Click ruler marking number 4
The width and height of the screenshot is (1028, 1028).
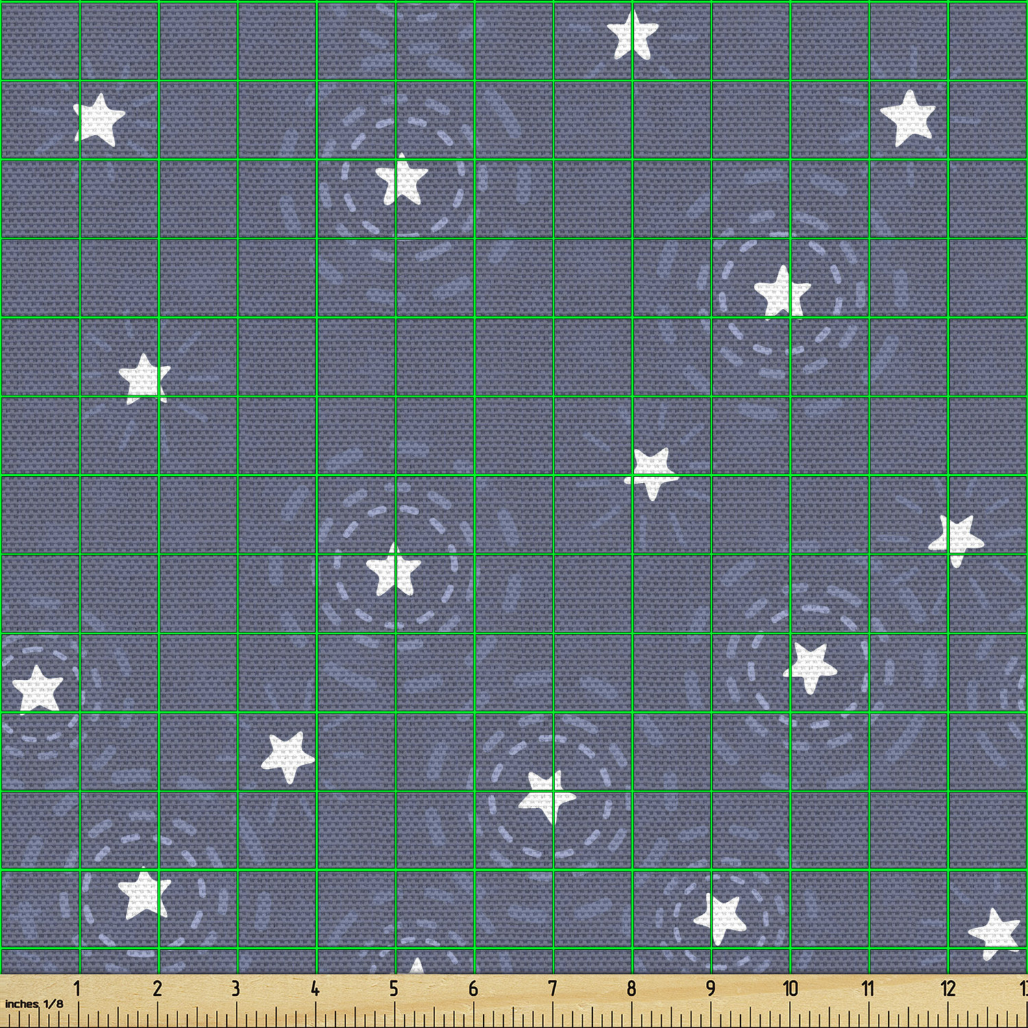pyautogui.click(x=315, y=988)
